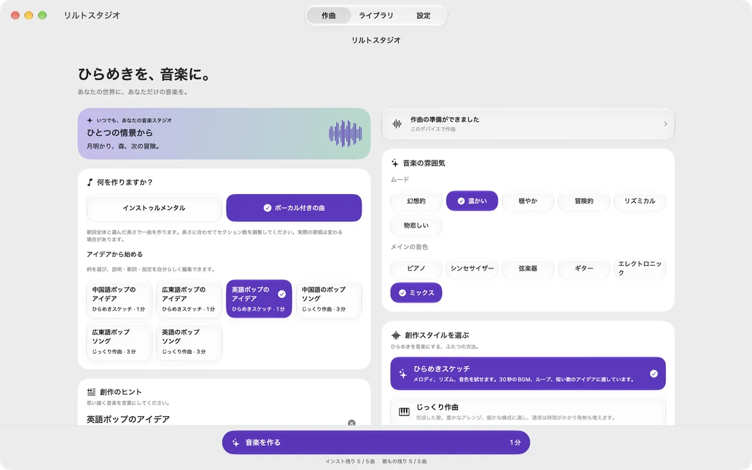Select 弦楽器 as main timbre

coord(528,268)
